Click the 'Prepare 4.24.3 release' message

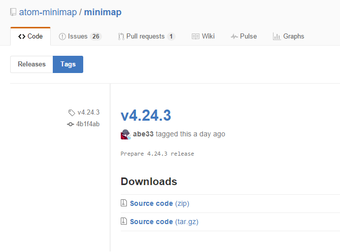point(157,154)
